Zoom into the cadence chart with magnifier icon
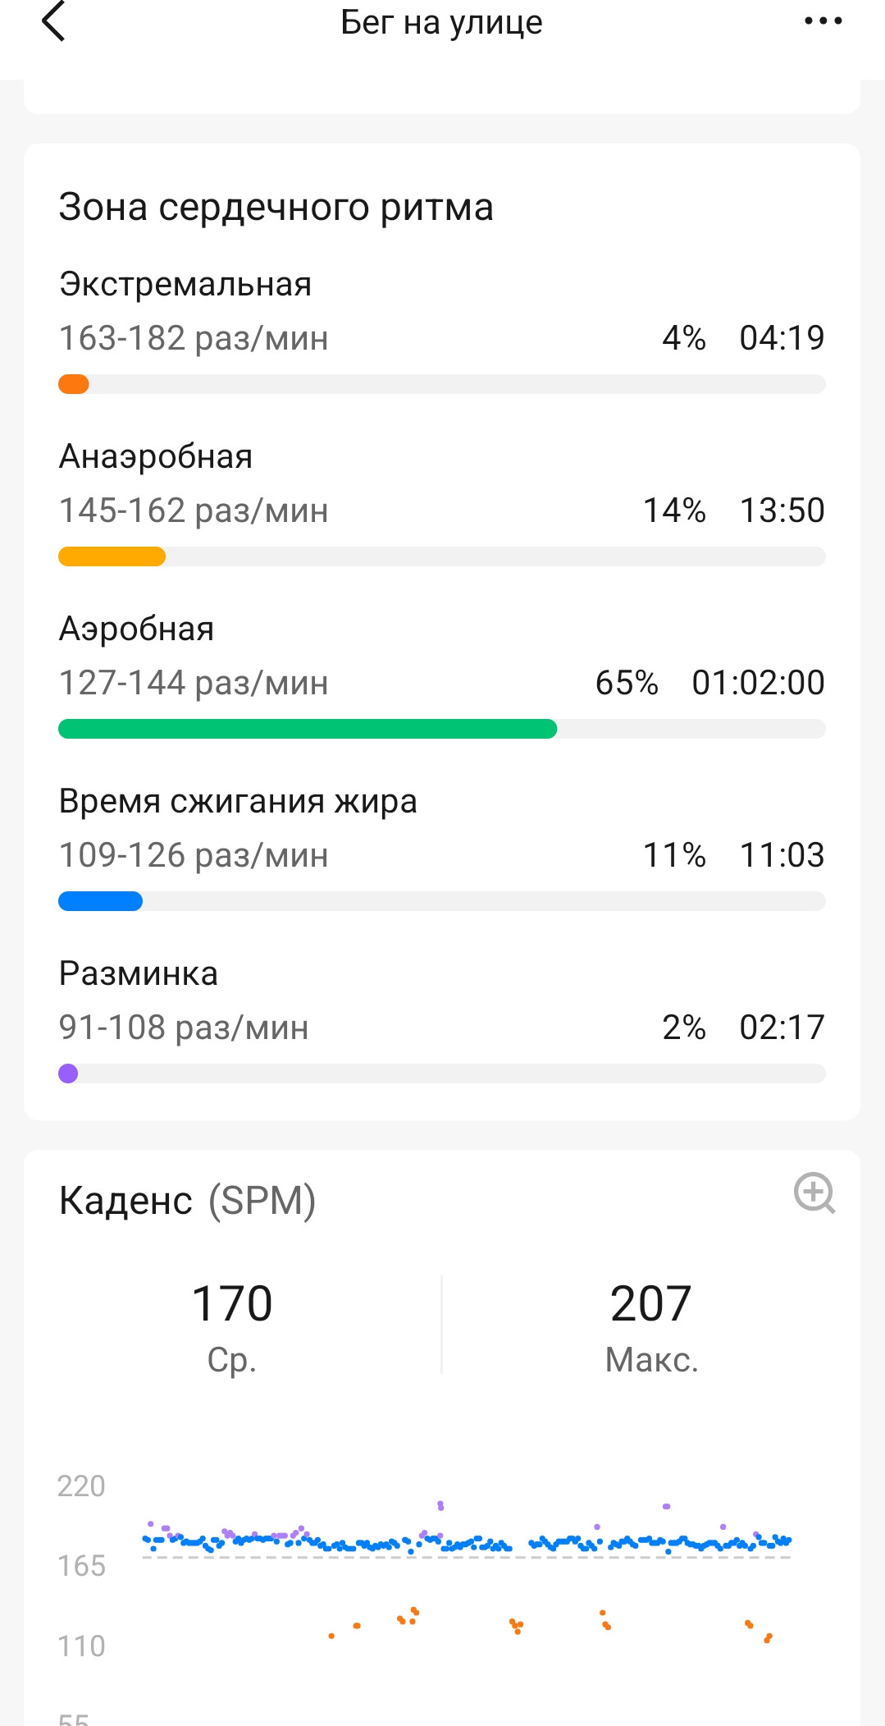This screenshot has height=1726, width=885. [x=814, y=1193]
